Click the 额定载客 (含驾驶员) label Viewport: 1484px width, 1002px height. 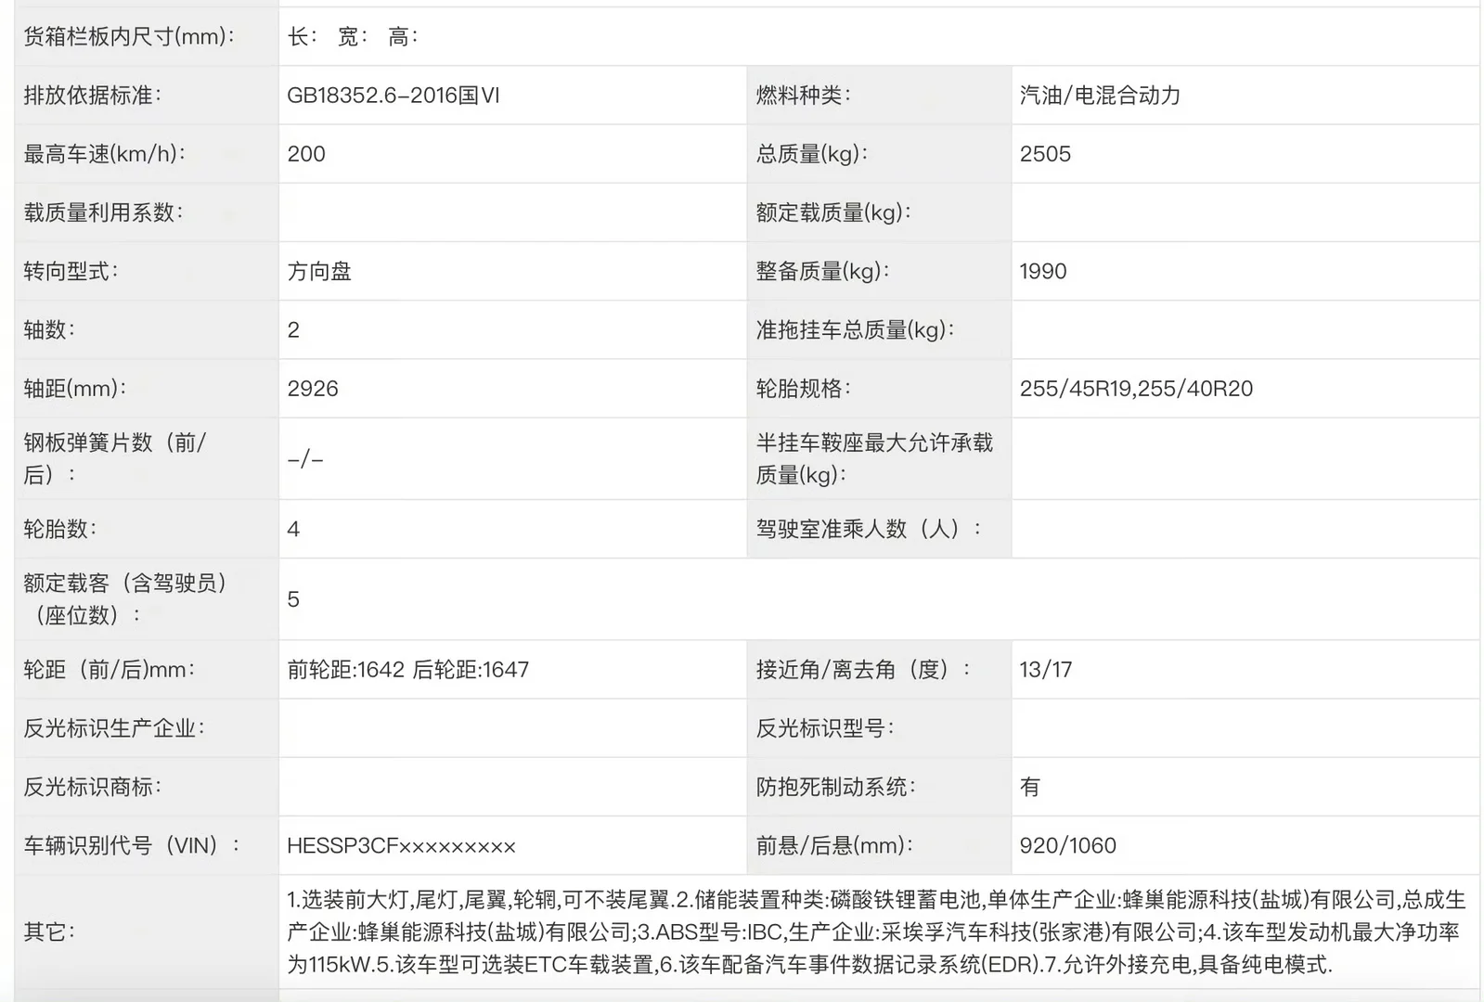pos(125,599)
